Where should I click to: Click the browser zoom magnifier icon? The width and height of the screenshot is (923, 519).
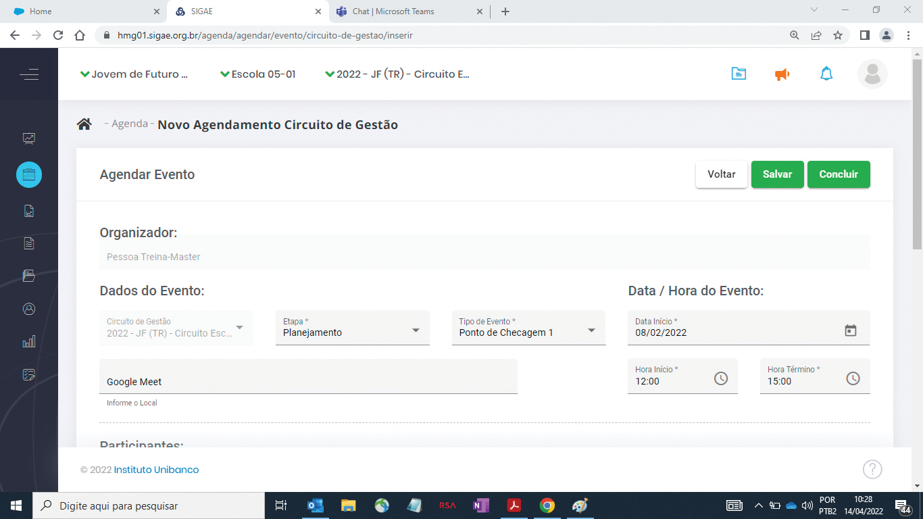[x=795, y=35]
